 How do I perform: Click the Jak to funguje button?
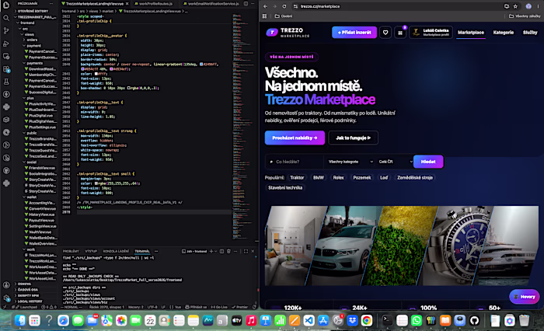pyautogui.click(x=353, y=138)
